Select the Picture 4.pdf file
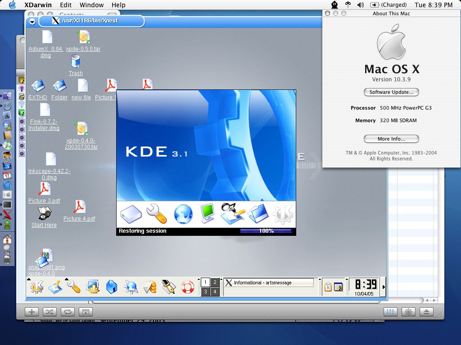The image size is (461, 345). pos(79,210)
